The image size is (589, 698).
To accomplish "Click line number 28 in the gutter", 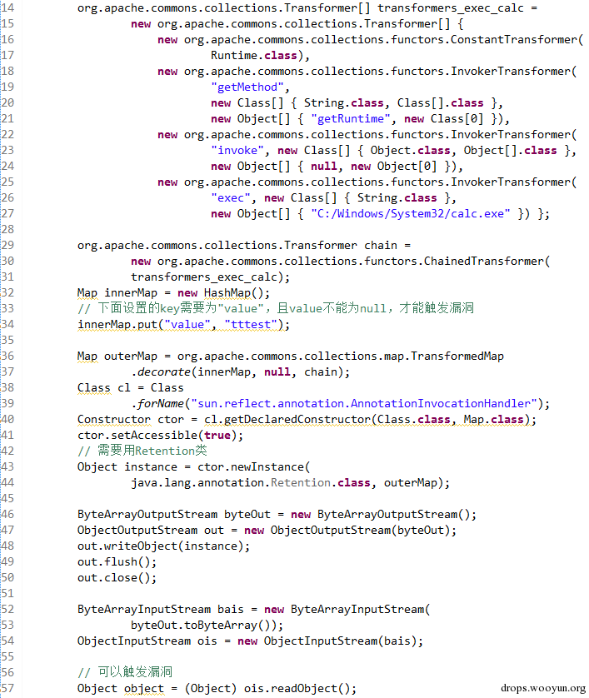I will pos(7,230).
